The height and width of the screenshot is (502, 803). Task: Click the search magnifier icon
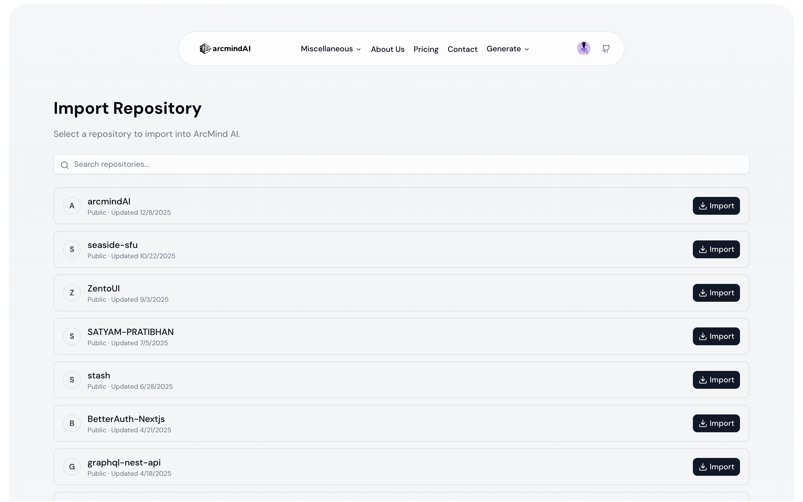[65, 165]
